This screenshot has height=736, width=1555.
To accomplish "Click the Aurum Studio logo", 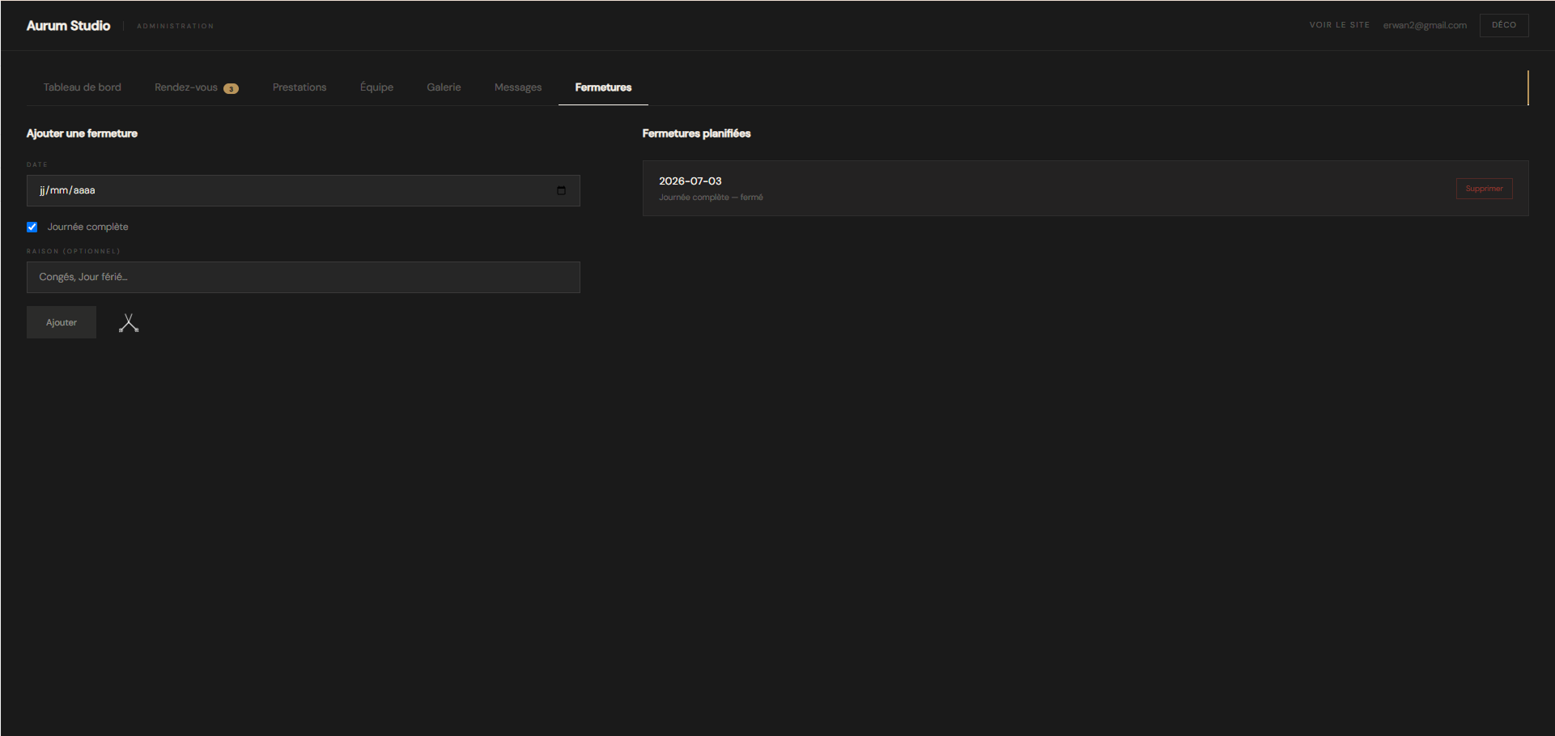I will click(68, 26).
